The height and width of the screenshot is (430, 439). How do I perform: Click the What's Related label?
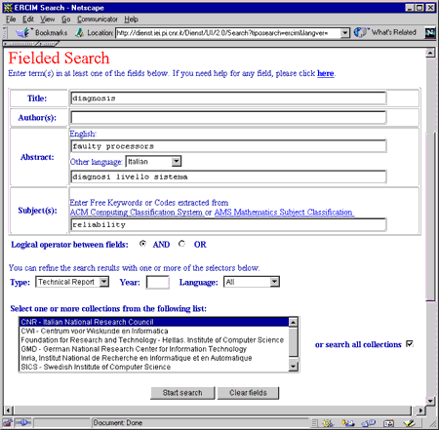[394, 32]
